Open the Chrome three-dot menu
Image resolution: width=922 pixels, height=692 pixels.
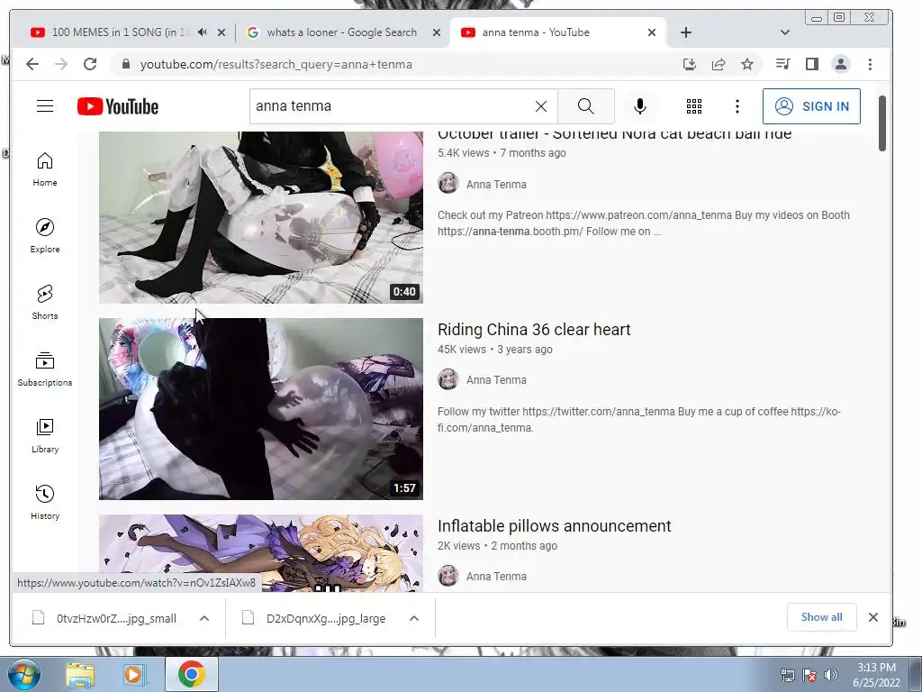click(x=871, y=64)
